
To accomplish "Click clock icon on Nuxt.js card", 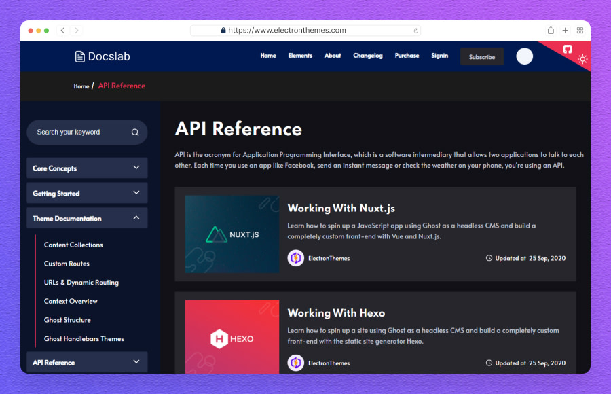I will [x=489, y=258].
